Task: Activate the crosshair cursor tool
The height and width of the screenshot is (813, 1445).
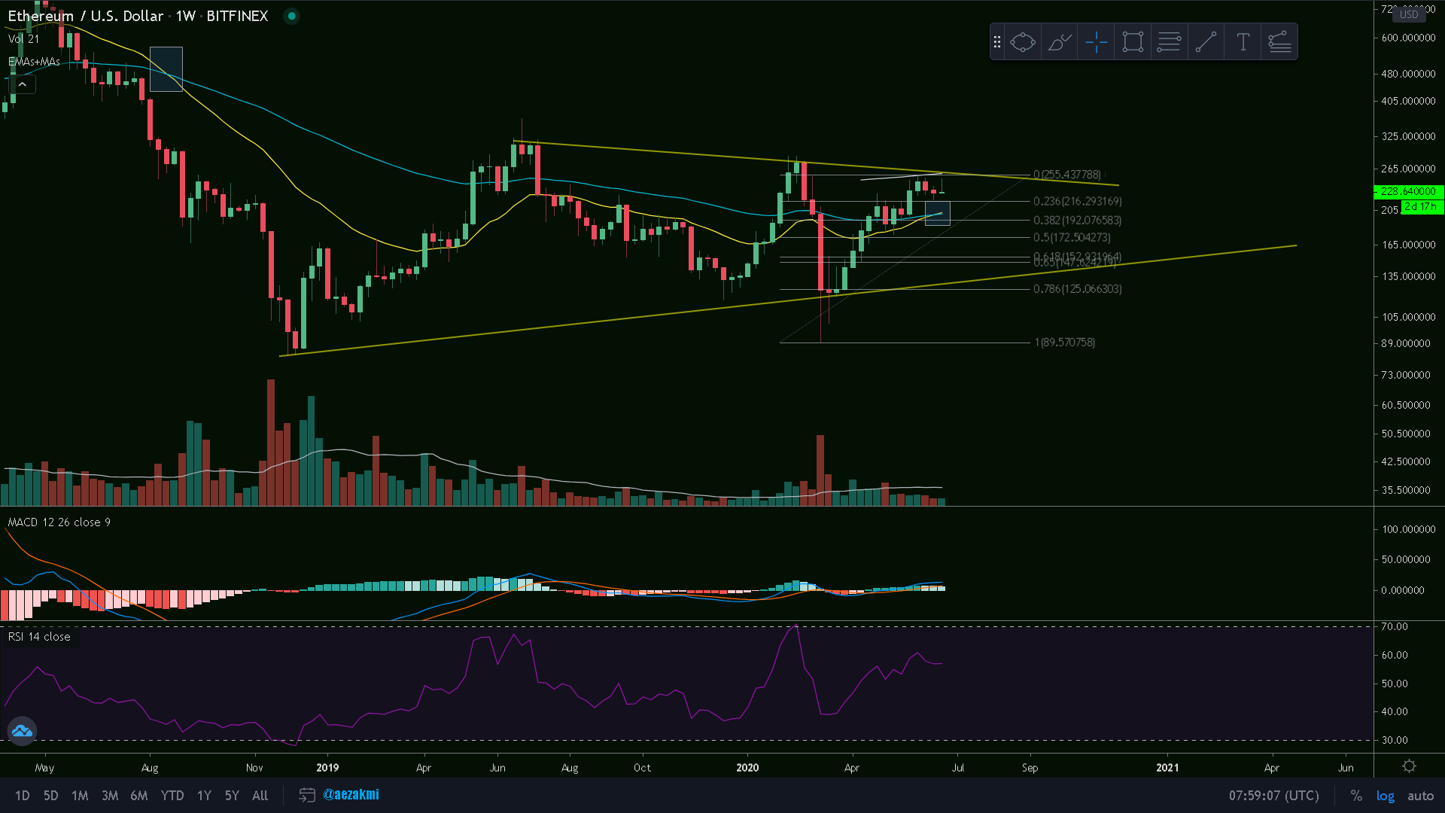Action: pyautogui.click(x=1096, y=42)
